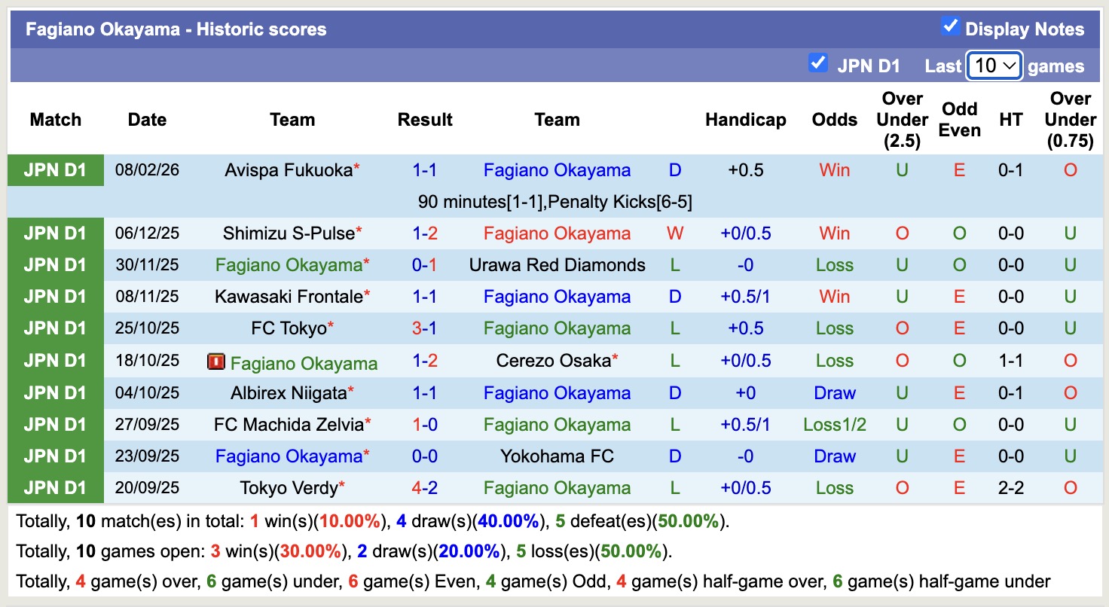Viewport: 1109px width, 607px height.
Task: Open the last games count dropdown
Action: (x=993, y=66)
